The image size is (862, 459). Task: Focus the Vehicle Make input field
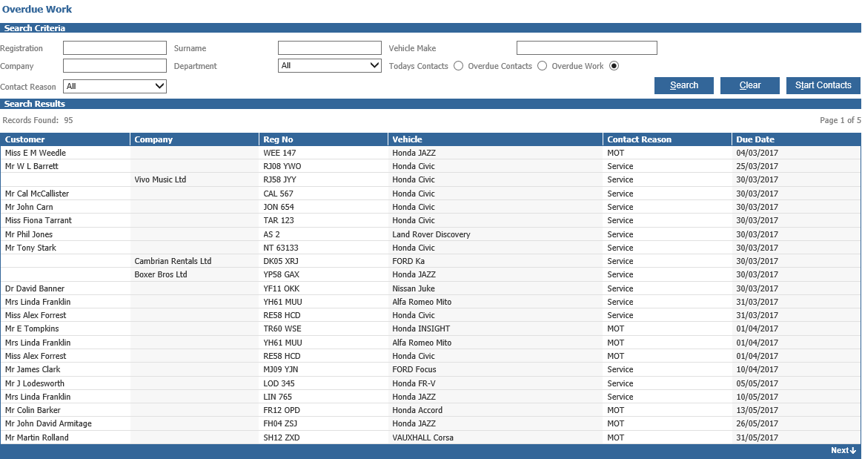point(586,47)
